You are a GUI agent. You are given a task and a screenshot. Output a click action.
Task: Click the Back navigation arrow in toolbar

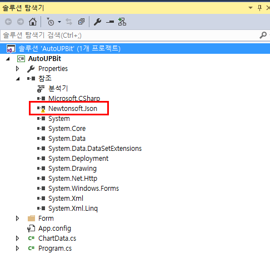coord(8,22)
